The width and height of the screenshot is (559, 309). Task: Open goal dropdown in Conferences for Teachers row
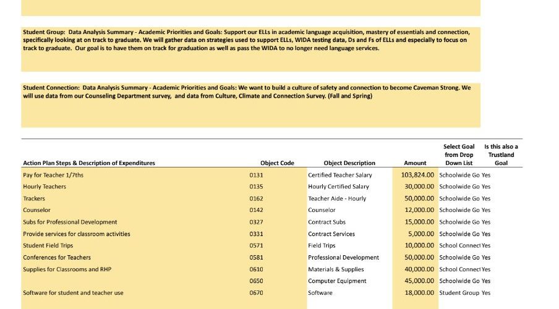tap(459, 257)
